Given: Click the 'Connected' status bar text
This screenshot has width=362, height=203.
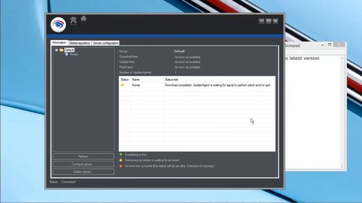Looking at the screenshot, I should point(68,182).
